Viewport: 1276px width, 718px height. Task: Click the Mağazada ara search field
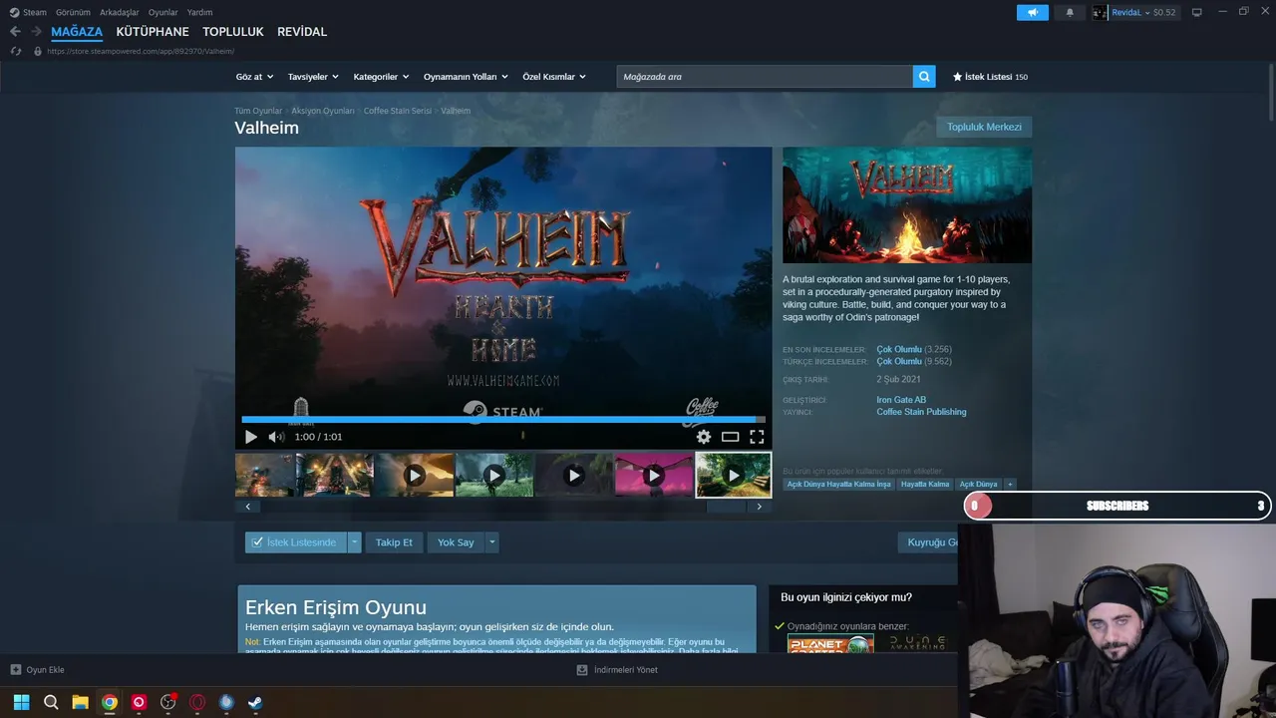pyautogui.click(x=765, y=77)
